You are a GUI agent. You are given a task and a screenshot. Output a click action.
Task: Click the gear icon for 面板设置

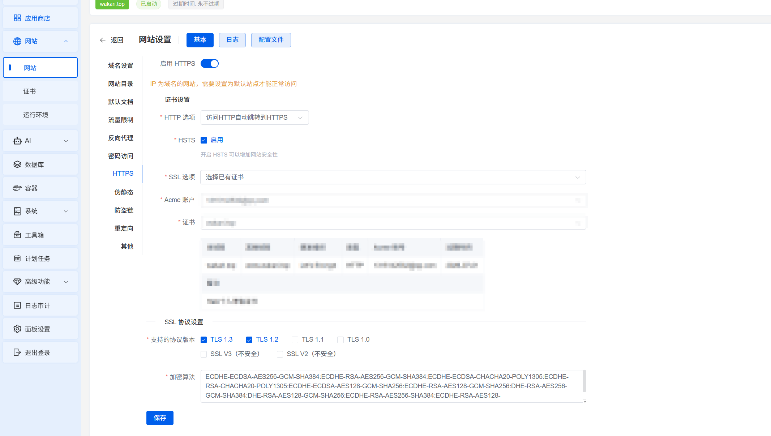point(17,329)
